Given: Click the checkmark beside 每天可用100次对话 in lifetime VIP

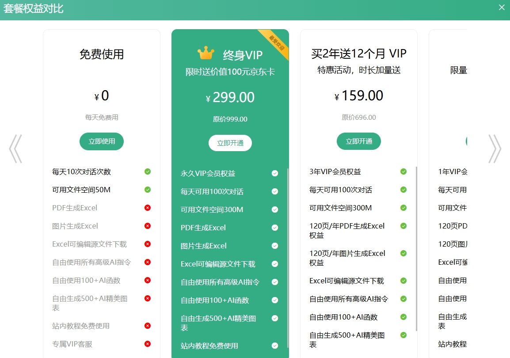Looking at the screenshot, I should click(x=275, y=192).
